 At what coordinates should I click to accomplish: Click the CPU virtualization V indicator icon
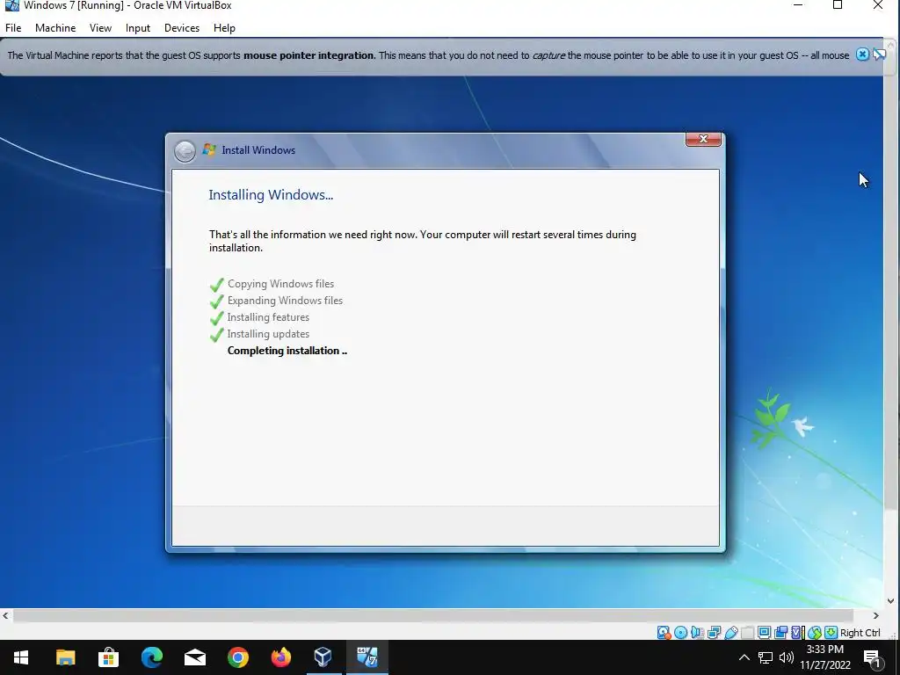tap(797, 633)
